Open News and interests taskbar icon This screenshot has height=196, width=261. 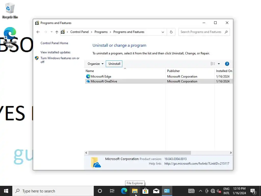tap(191, 191)
